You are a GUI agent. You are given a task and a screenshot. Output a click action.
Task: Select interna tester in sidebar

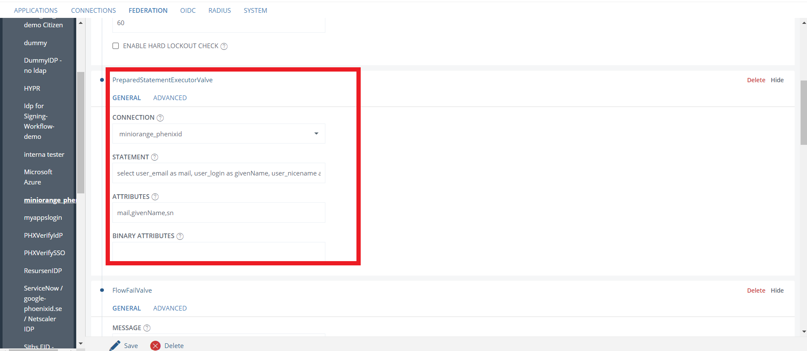[44, 155]
